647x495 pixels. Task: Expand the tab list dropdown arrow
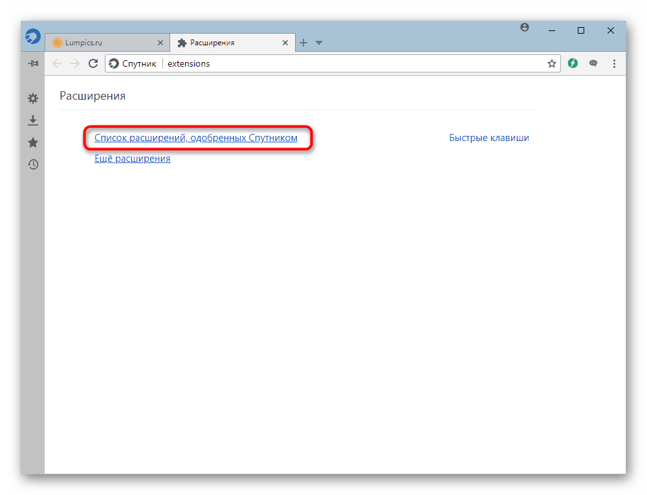[319, 43]
